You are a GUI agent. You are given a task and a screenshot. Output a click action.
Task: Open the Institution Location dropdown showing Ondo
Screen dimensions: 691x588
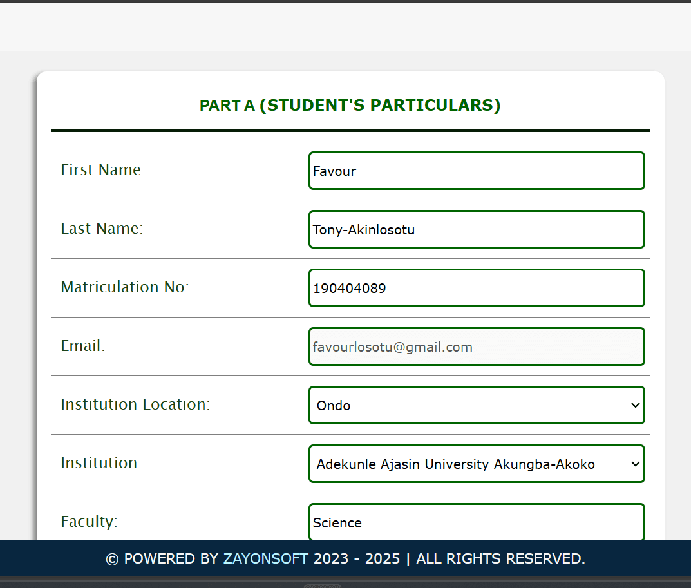(477, 405)
